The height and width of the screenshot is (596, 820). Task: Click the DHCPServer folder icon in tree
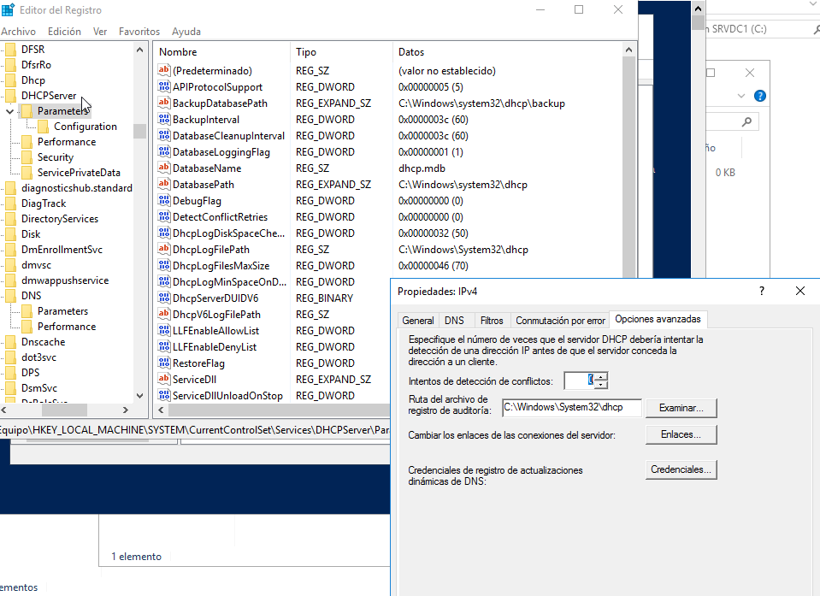coord(11,96)
